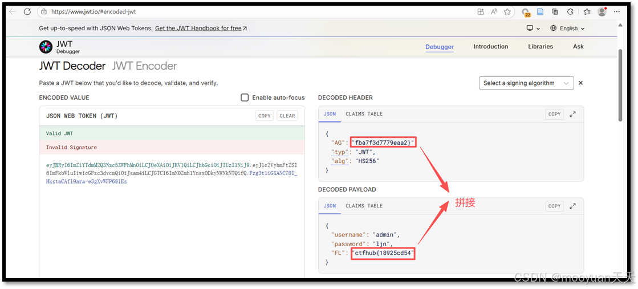638x289 pixels.
Task: Open the Libraries nav item
Action: point(541,46)
